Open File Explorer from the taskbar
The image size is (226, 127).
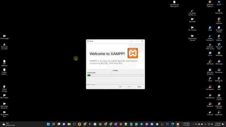point(69,124)
